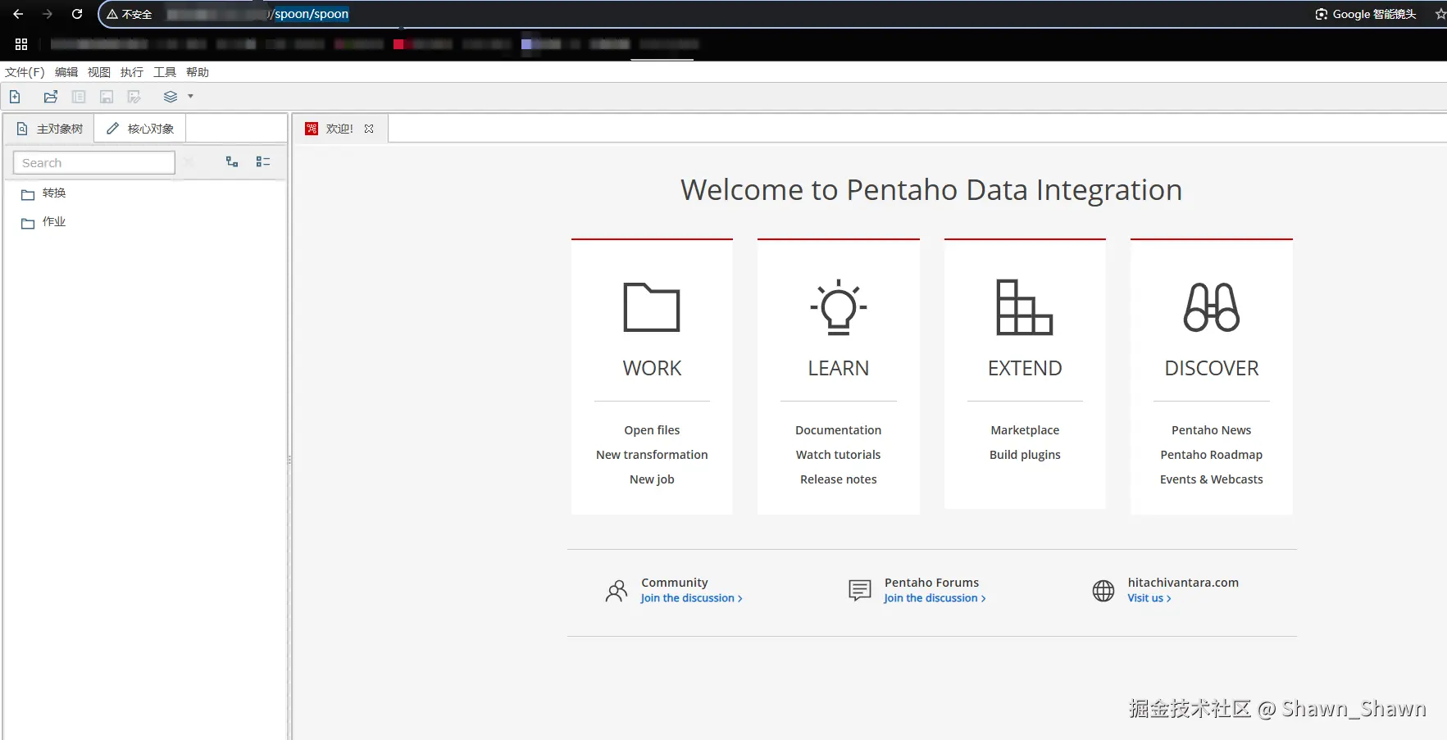Click the DISCOVER binoculars icon
1447x740 pixels.
tap(1212, 307)
